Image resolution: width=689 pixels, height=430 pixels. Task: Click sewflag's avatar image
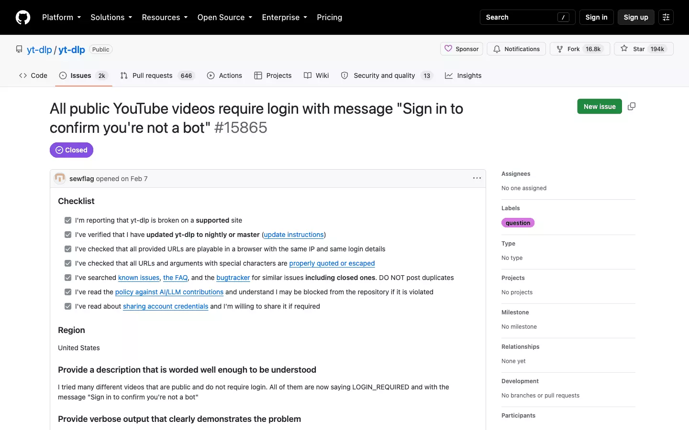click(x=60, y=178)
